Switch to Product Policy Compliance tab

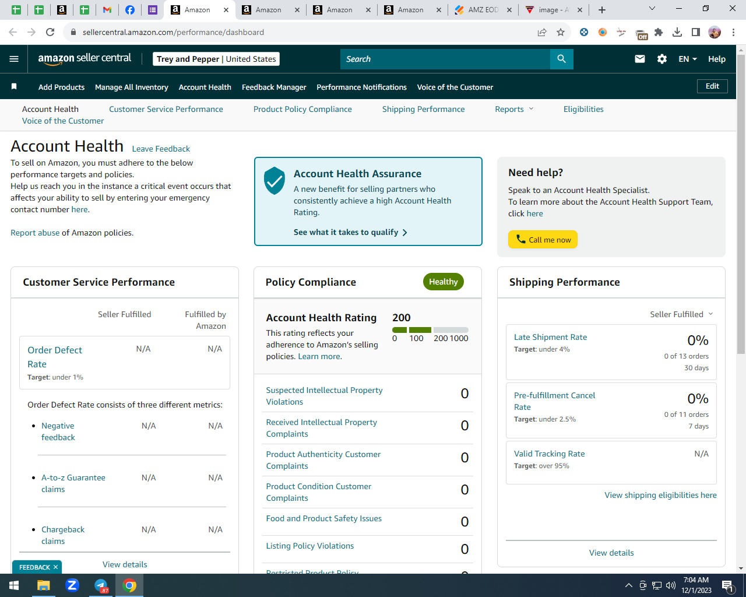click(x=302, y=109)
